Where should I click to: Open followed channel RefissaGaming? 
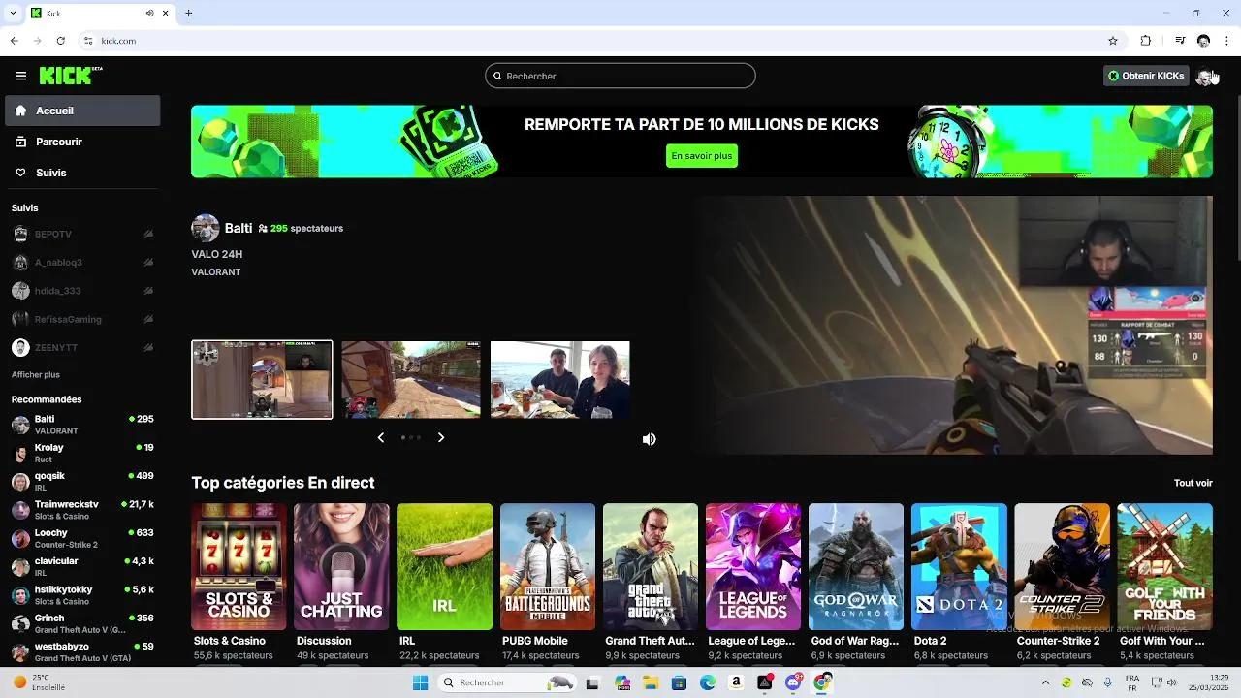pyautogui.click(x=82, y=319)
